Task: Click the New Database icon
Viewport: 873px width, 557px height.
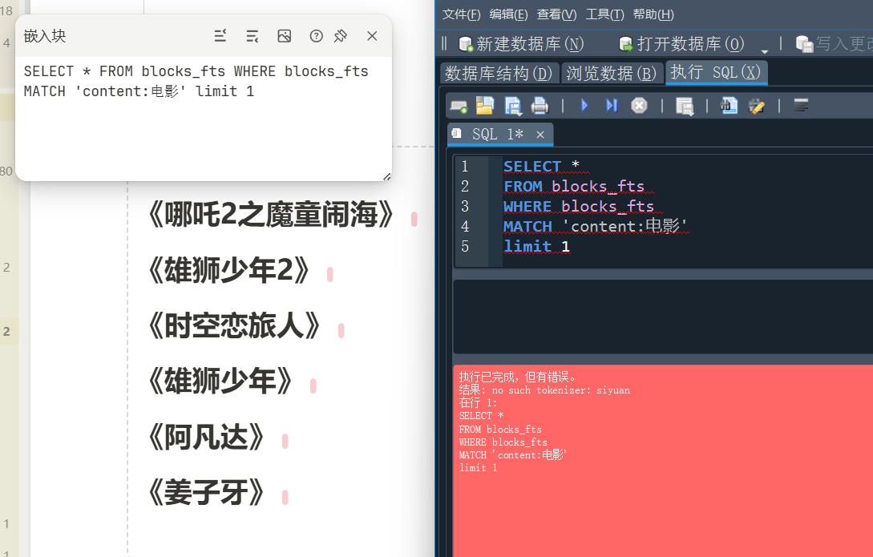Action: [466, 44]
